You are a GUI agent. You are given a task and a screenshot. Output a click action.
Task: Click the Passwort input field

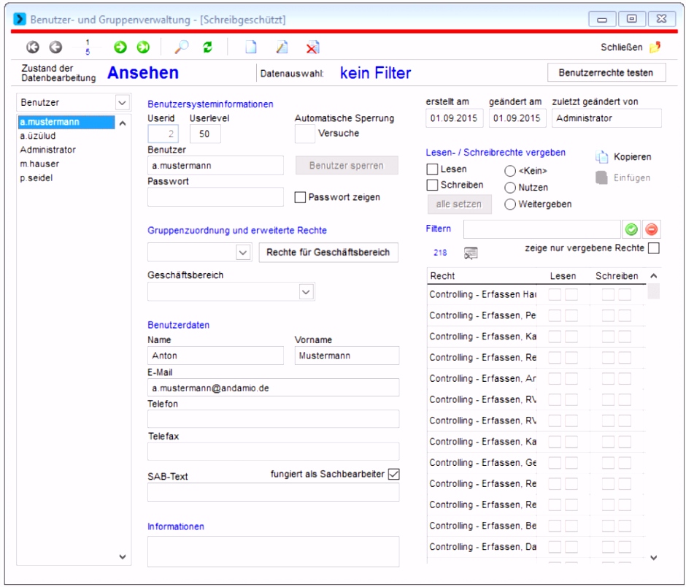215,197
